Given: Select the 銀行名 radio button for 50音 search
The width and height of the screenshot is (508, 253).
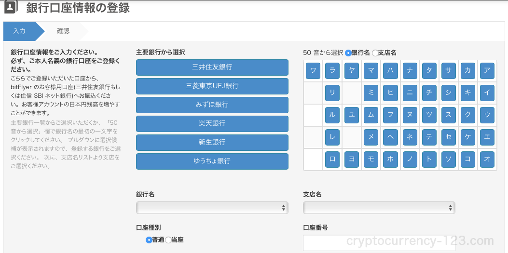Looking at the screenshot, I should (x=348, y=53).
